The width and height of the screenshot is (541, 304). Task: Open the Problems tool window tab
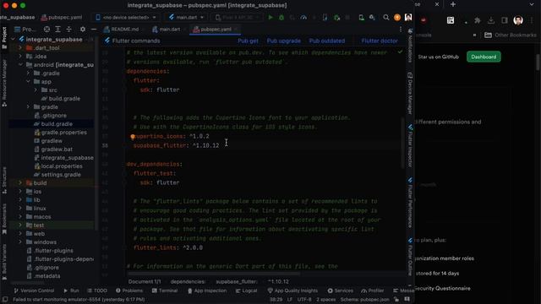[129, 290]
